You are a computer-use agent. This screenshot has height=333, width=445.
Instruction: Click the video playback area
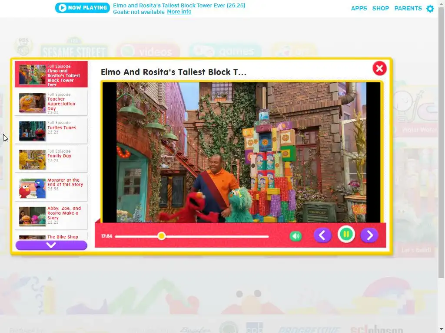[241, 152]
